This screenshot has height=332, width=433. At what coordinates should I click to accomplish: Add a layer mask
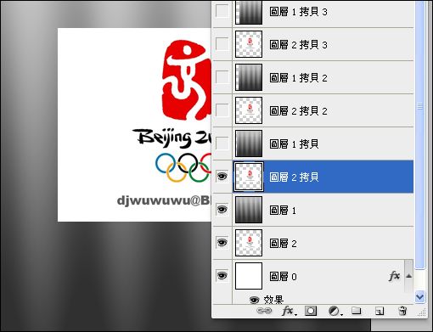coord(311,311)
